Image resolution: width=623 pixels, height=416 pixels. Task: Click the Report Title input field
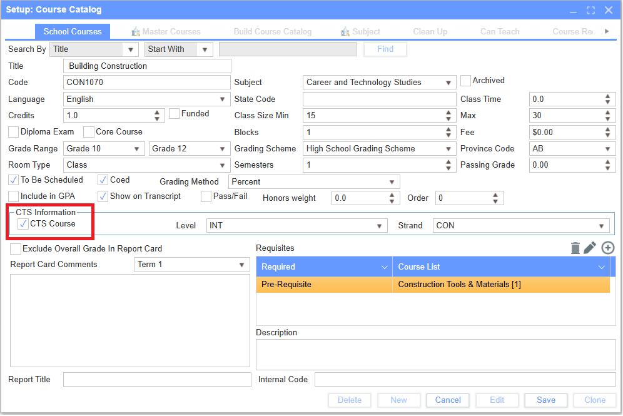tap(158, 380)
